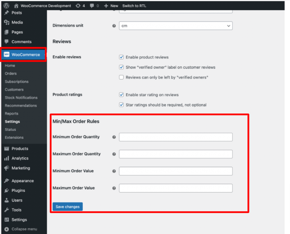Click Collapse menu text
This screenshot has height=234, width=290.
point(24,229)
